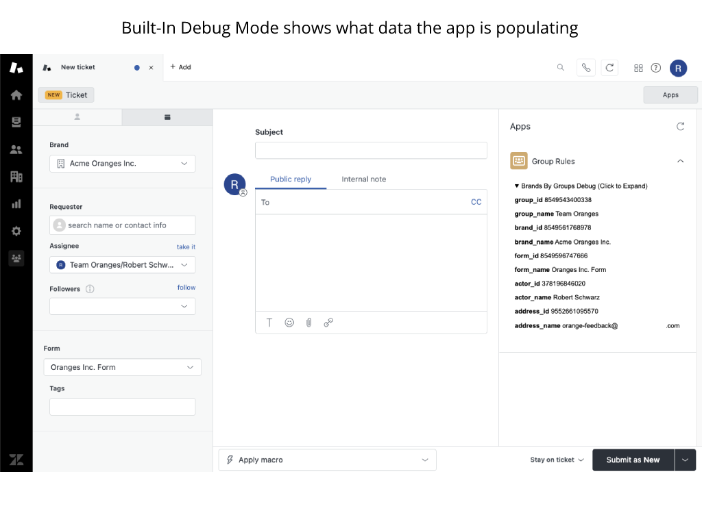
Task: Open the Views icon in the sidebar
Action: (16, 122)
